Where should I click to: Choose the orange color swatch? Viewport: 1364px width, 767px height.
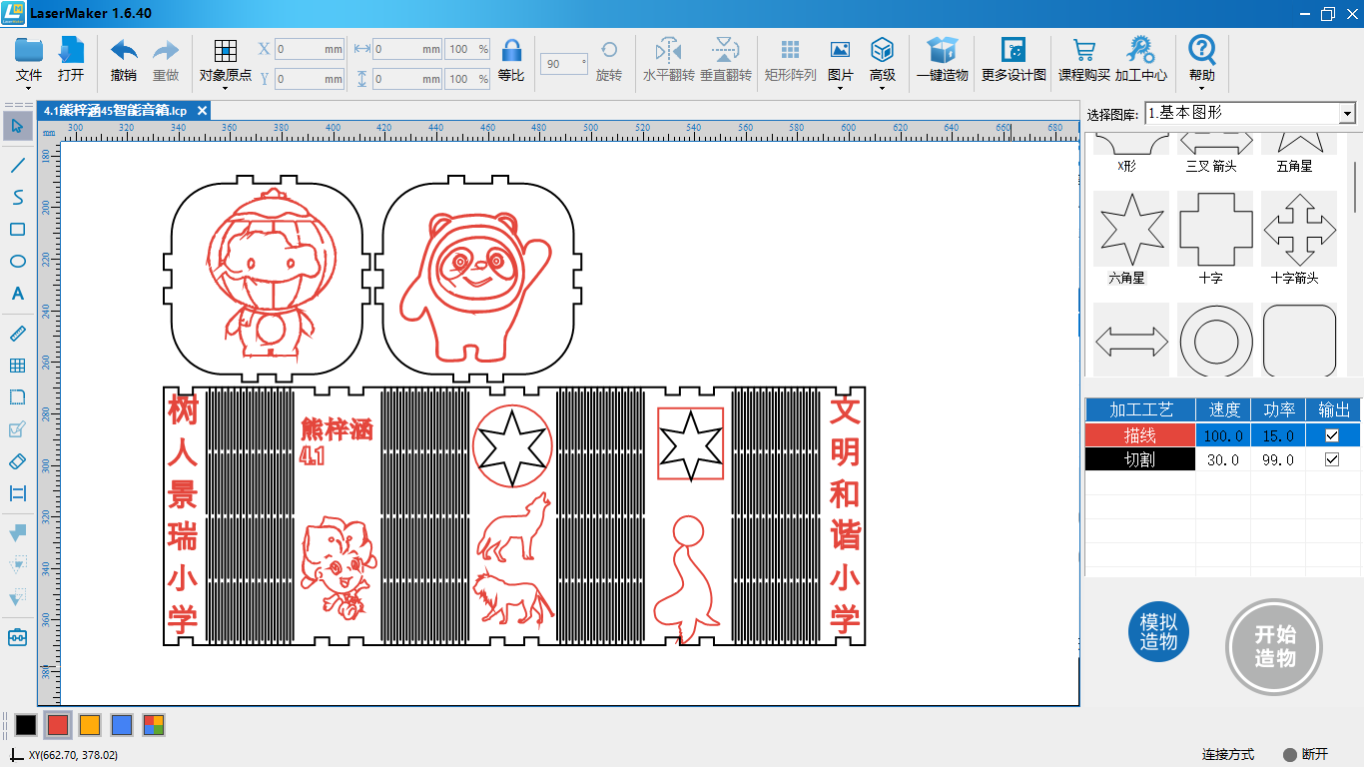90,725
